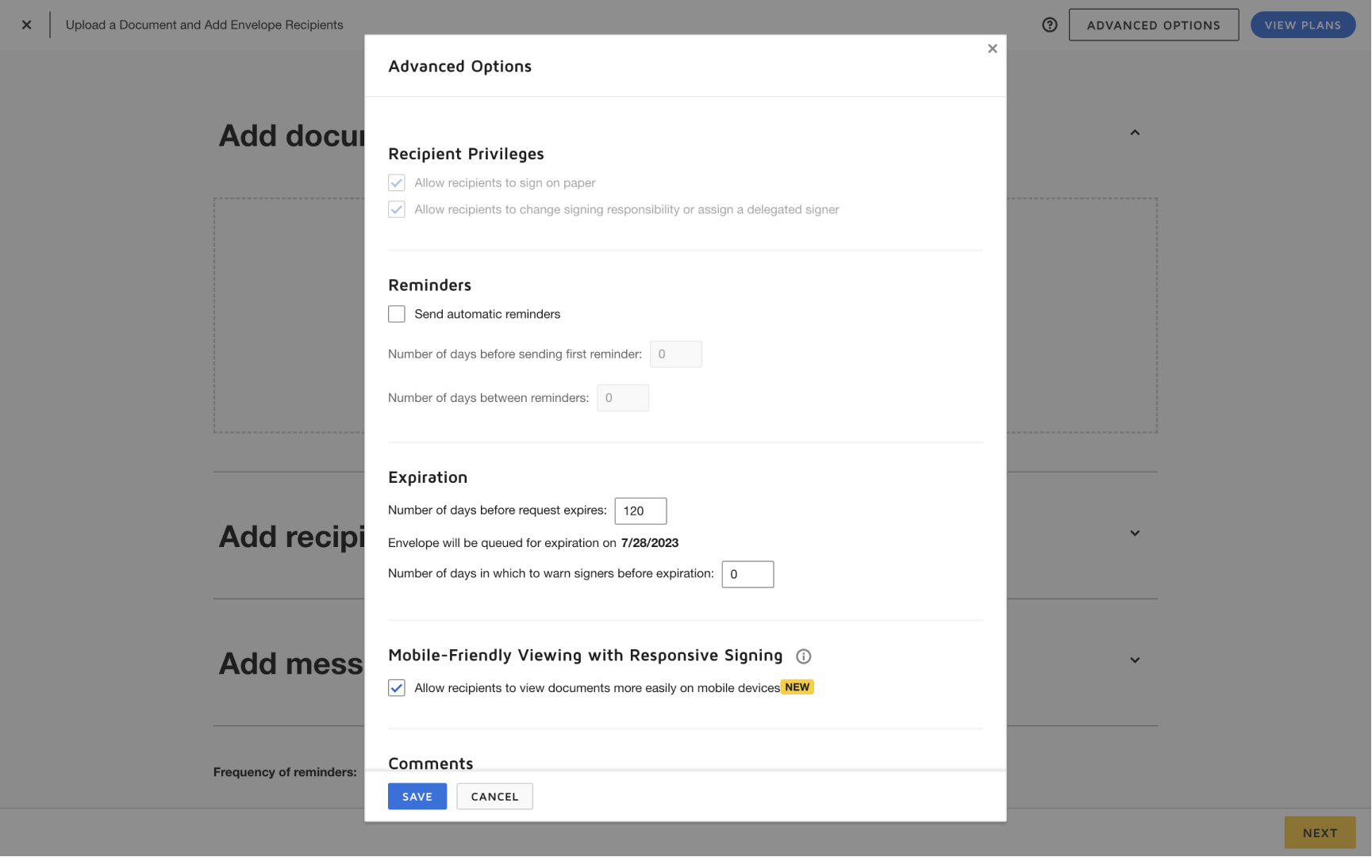The width and height of the screenshot is (1372, 857).
Task: Toggle Allow recipients to sign on paper
Action: pyautogui.click(x=396, y=182)
